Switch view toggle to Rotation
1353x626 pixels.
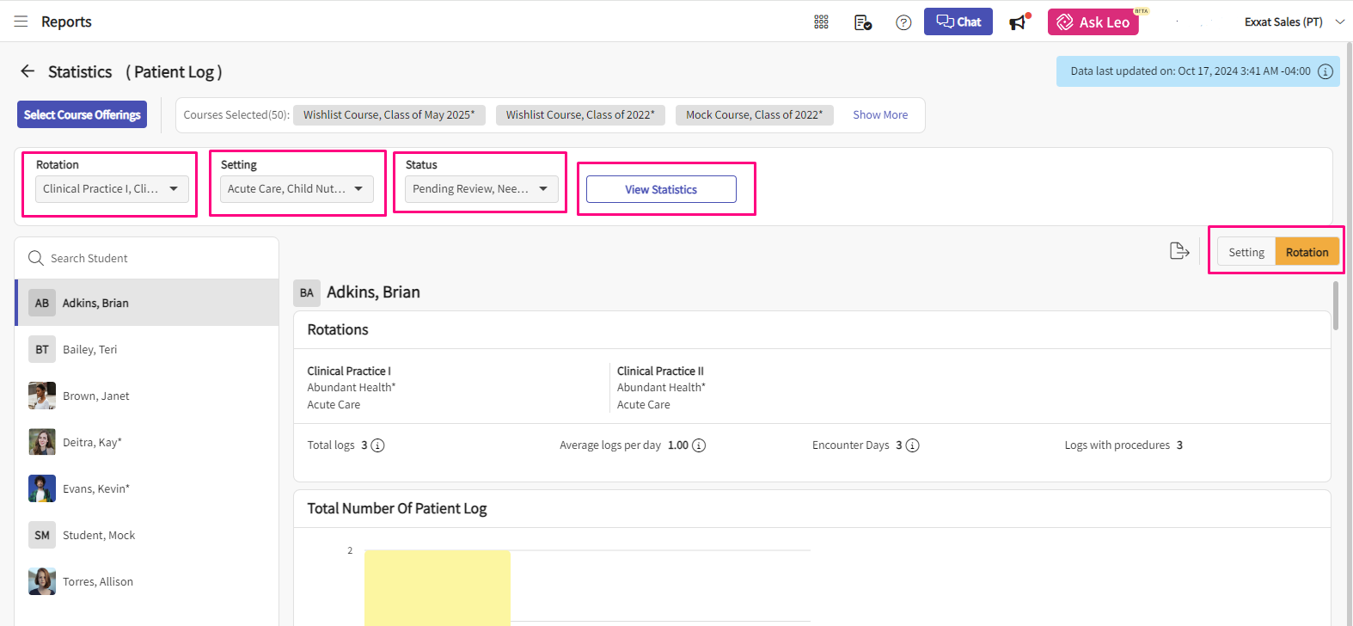(x=1307, y=252)
